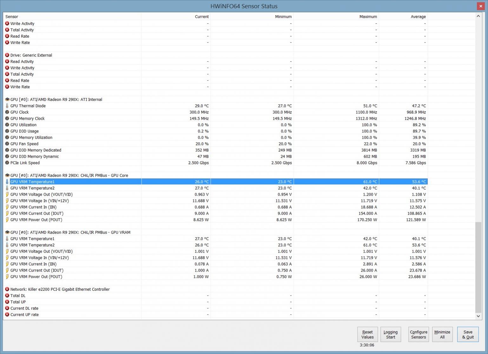Click the Minimize All button

(x=442, y=334)
